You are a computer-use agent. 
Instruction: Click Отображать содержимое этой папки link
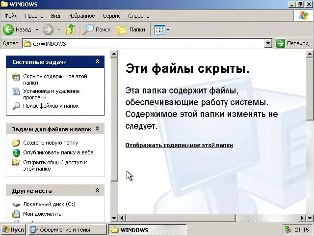click(x=179, y=145)
